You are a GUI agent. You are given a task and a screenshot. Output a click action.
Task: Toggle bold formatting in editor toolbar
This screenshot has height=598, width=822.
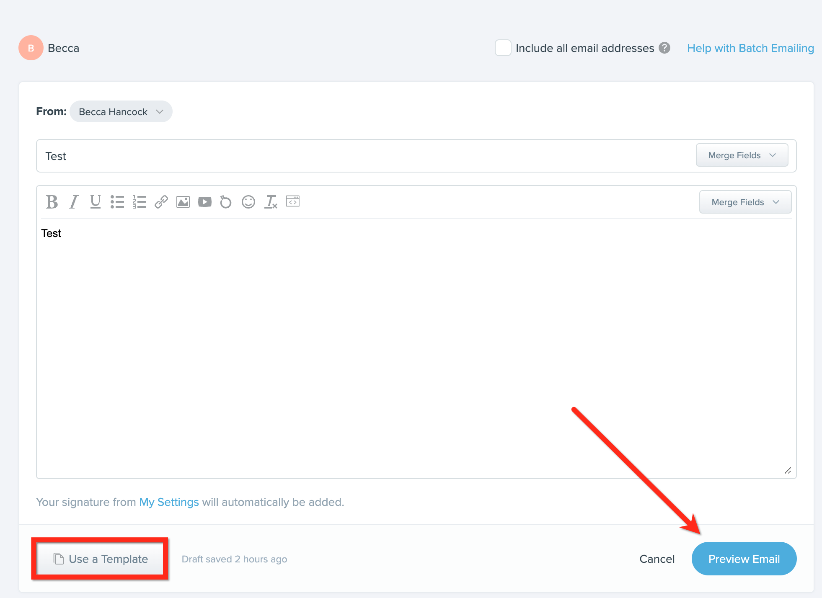pyautogui.click(x=52, y=202)
